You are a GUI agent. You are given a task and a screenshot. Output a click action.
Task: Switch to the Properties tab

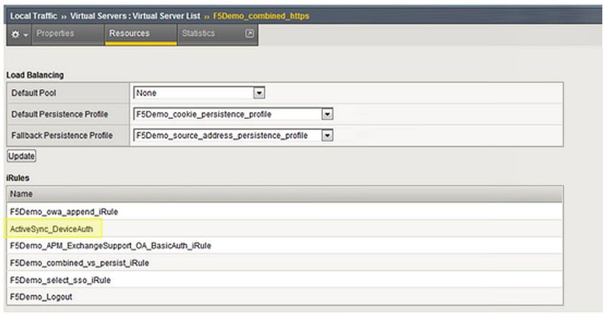pyautogui.click(x=55, y=34)
